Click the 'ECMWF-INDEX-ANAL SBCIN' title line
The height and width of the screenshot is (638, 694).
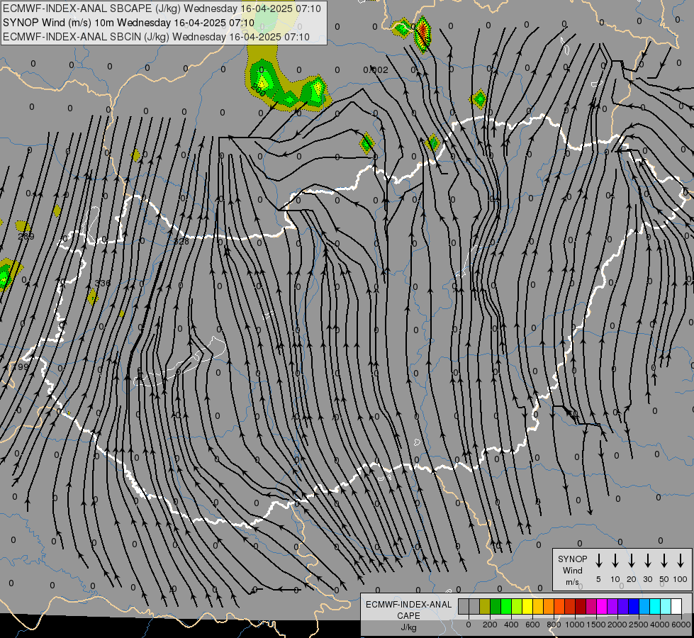pos(156,37)
